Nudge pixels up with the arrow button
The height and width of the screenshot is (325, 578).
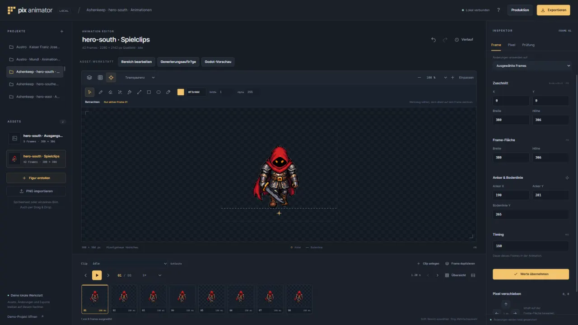tap(506, 304)
